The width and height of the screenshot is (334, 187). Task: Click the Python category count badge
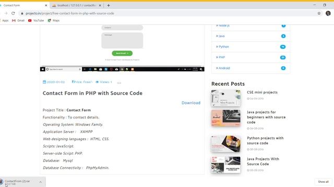coord(283,47)
